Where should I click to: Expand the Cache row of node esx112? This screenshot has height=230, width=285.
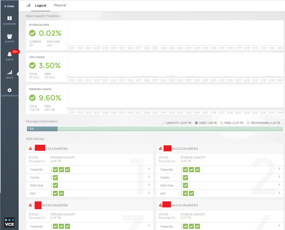[279, 177]
